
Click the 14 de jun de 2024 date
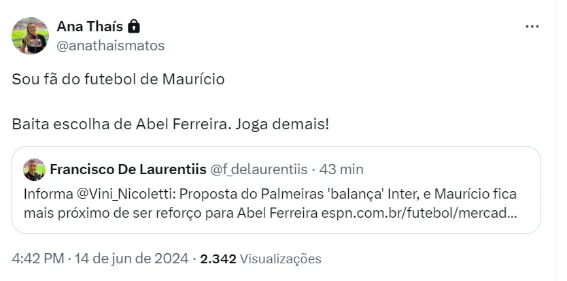click(x=133, y=259)
